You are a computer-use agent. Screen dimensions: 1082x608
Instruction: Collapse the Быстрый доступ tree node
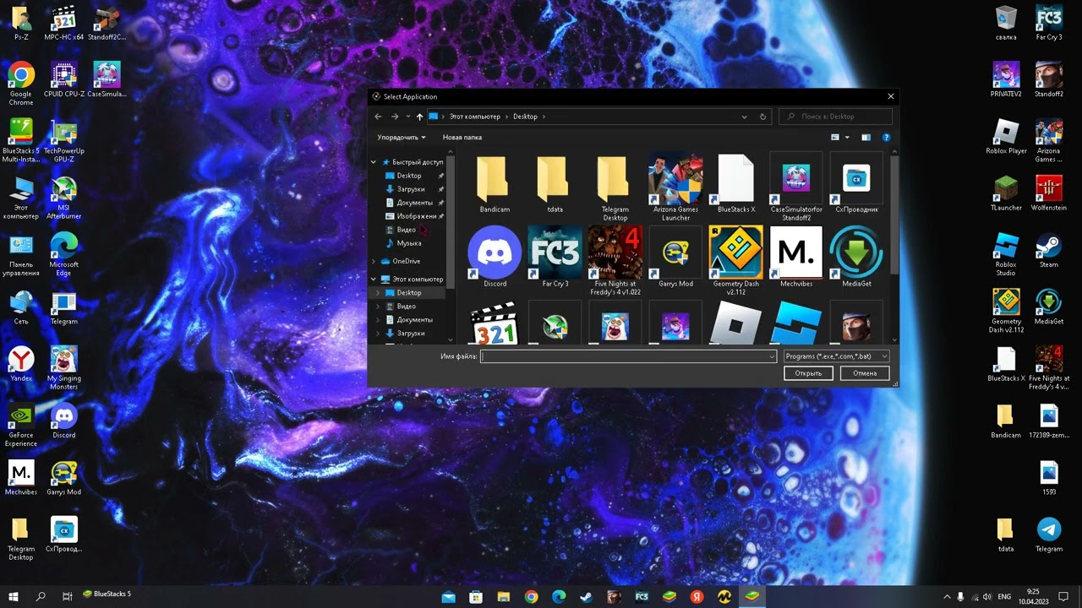374,162
